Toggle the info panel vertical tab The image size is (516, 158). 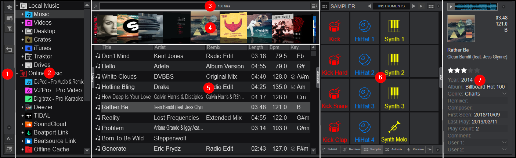point(441,77)
